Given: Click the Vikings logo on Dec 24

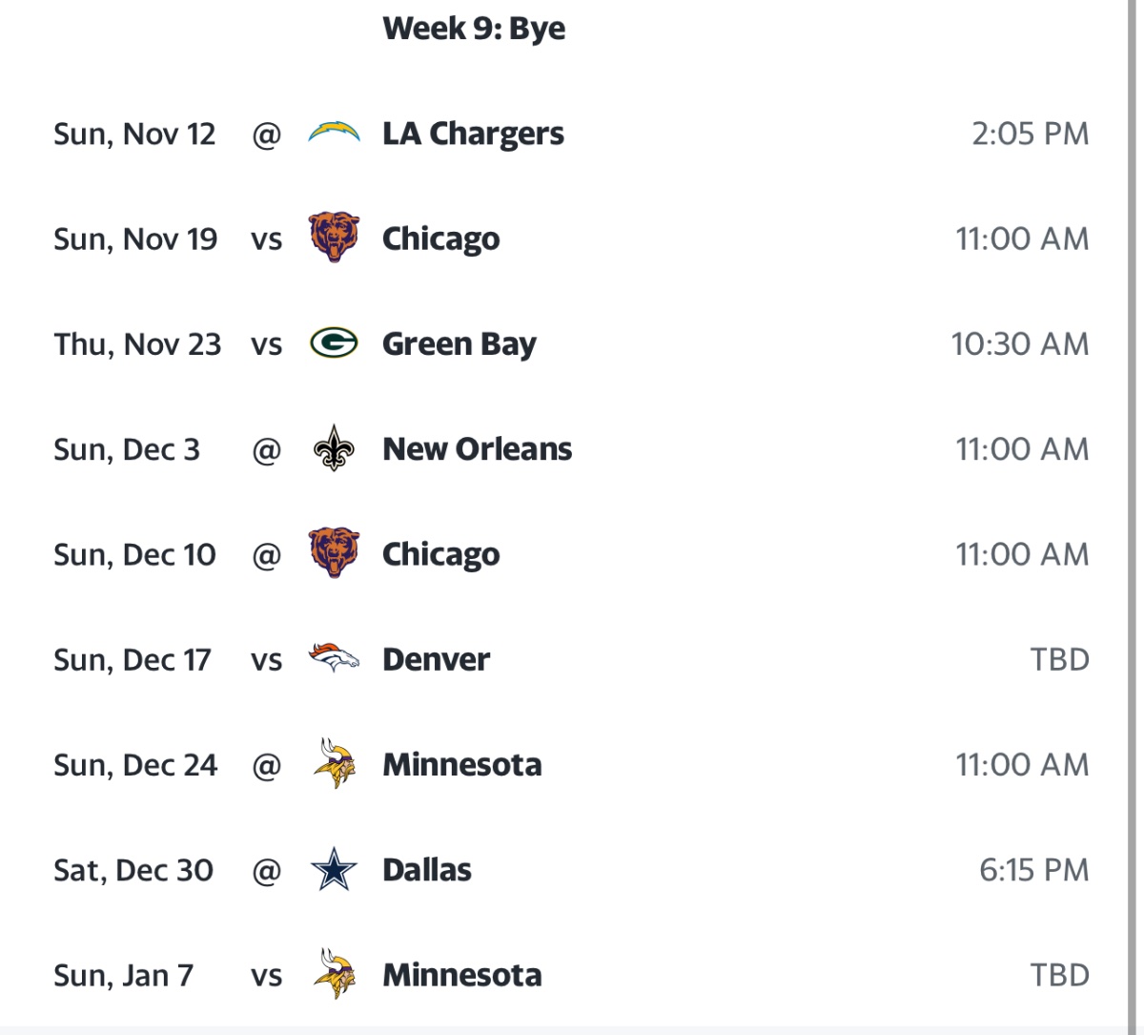Looking at the screenshot, I should (x=334, y=764).
